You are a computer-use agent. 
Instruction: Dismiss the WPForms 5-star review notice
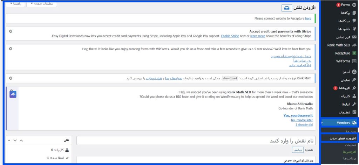click(x=11, y=49)
